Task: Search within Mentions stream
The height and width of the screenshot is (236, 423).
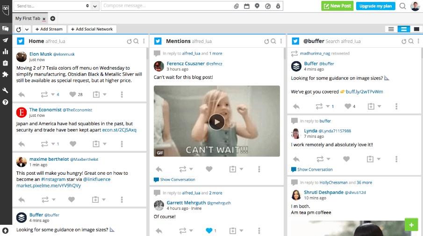Action: click(x=273, y=41)
